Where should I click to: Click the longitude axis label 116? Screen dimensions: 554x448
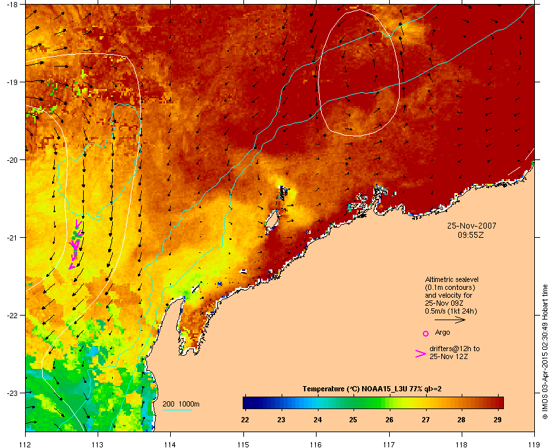tap(316, 445)
